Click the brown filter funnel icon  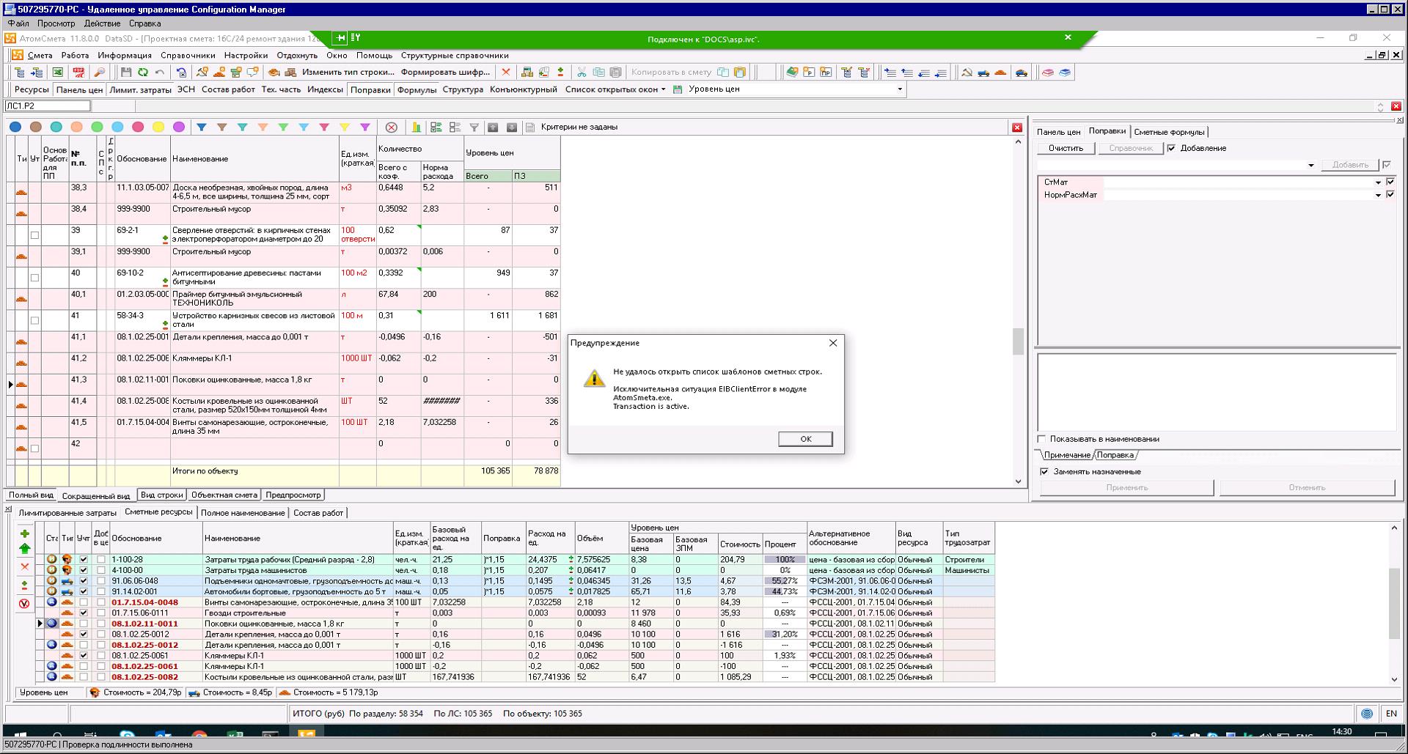(x=221, y=127)
